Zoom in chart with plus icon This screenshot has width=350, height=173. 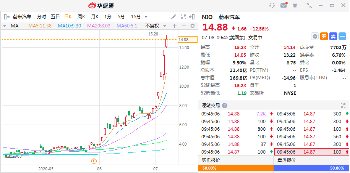point(175,26)
